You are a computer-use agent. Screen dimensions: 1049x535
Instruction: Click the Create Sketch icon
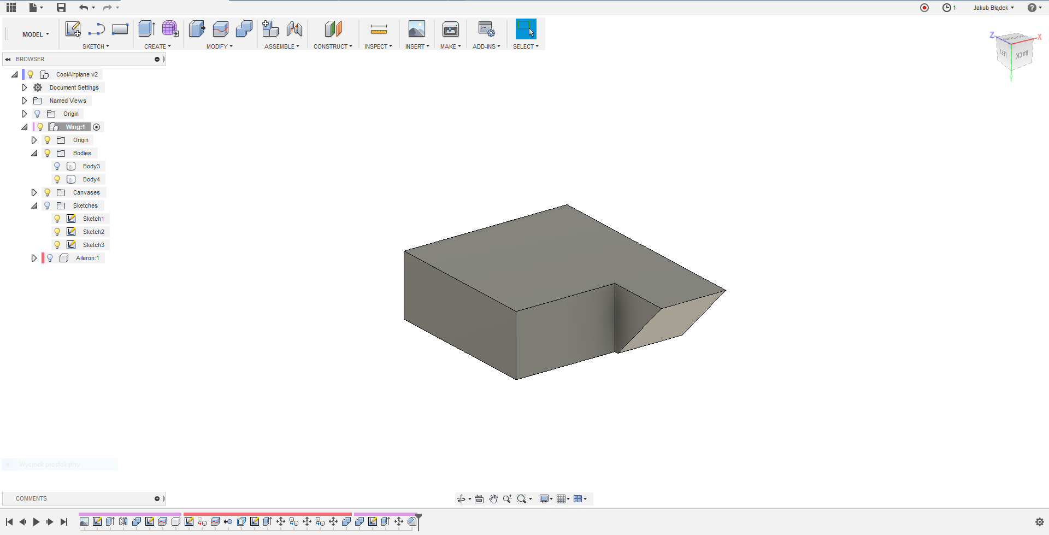point(73,30)
